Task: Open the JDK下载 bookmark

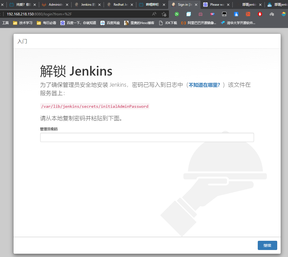Action: click(168, 23)
